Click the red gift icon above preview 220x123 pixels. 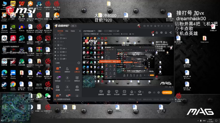tap(152, 33)
